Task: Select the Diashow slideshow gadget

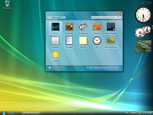Action: pos(97,28)
